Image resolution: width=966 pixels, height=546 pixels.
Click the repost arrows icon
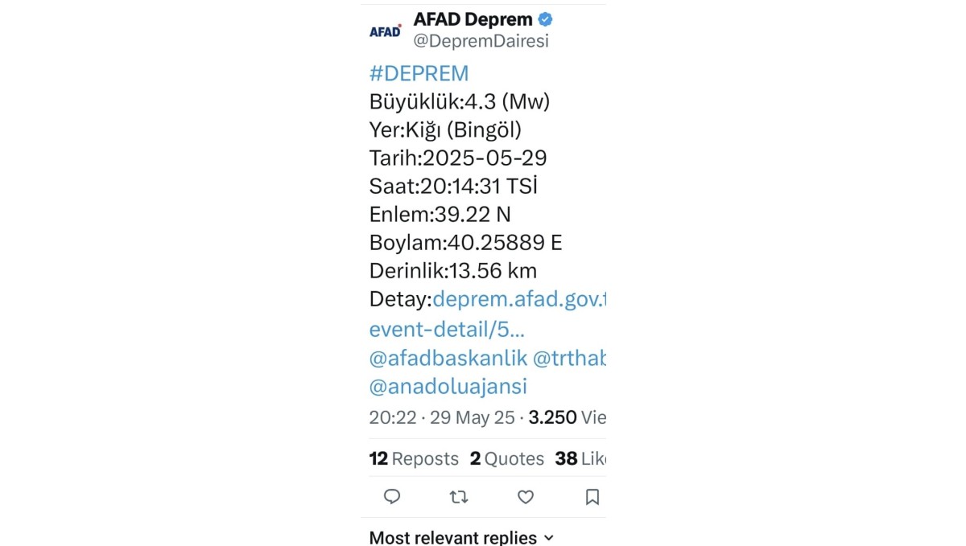(x=459, y=497)
